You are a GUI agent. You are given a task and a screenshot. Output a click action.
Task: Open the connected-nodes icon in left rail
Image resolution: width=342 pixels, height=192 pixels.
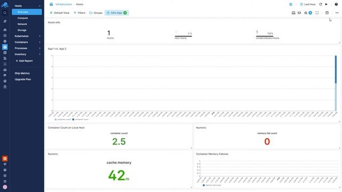coord(5,64)
